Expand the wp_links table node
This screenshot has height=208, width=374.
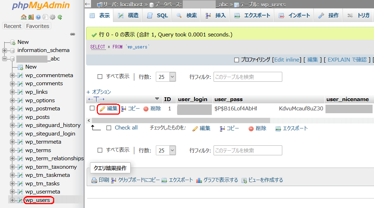pos(12,92)
